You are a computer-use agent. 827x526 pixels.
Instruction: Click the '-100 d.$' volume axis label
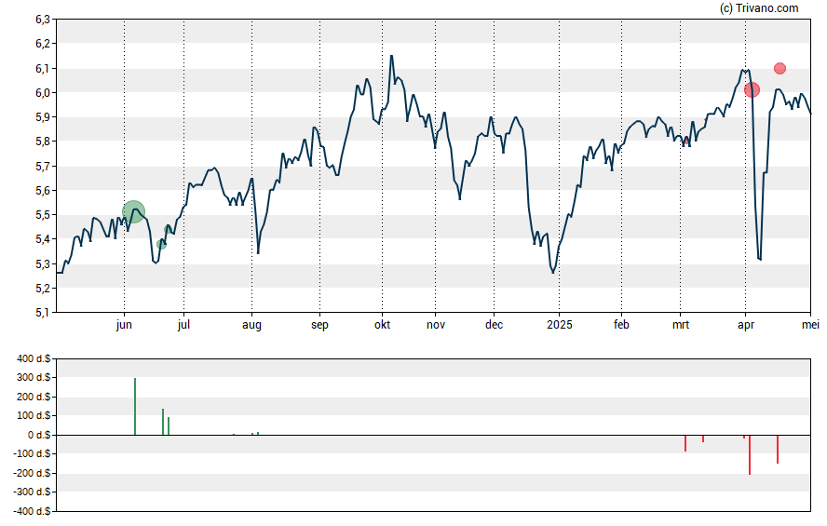[33, 453]
